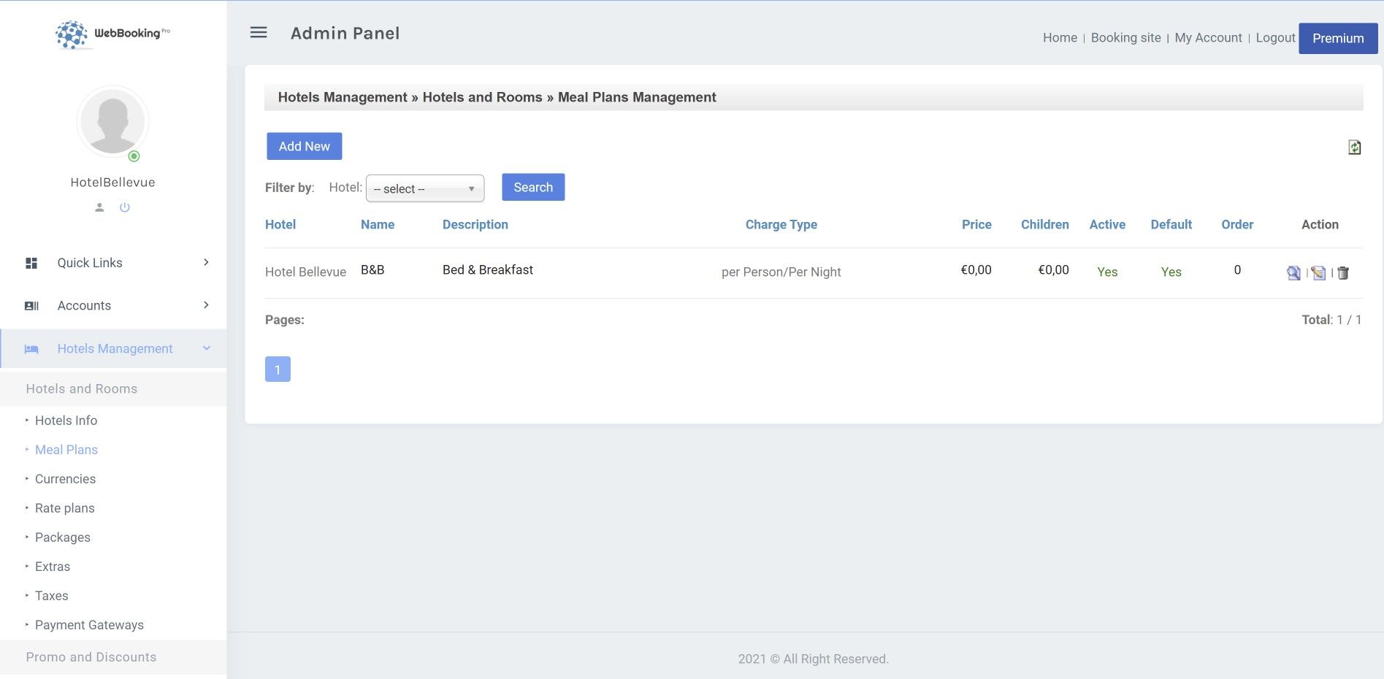Screen dimensions: 1384x679
Task: Open the Currencies sidebar item
Action: point(65,479)
